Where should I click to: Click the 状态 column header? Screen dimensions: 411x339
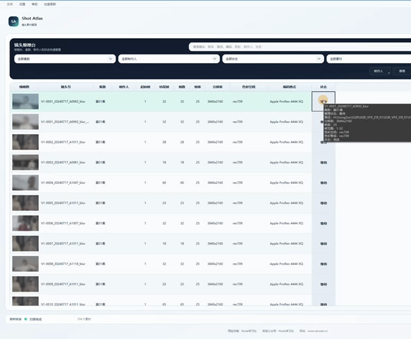(x=323, y=87)
